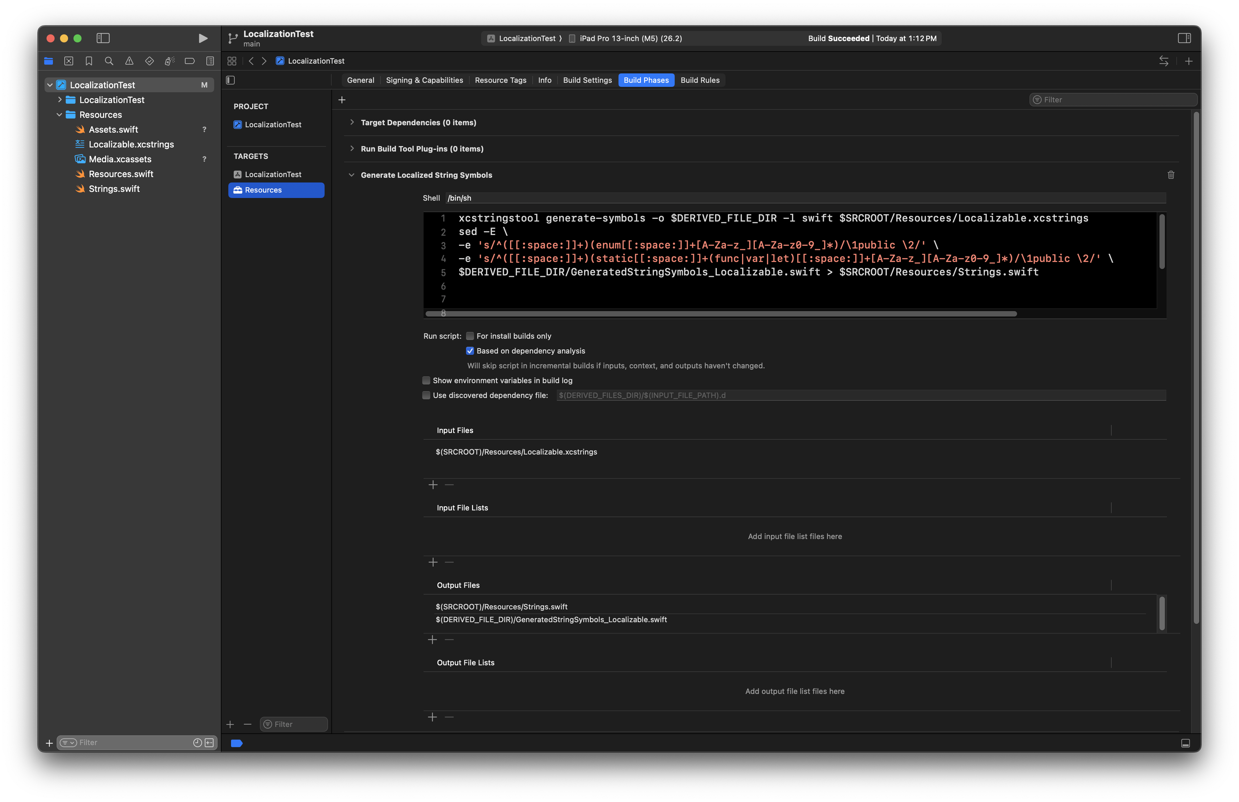Uncheck Based on dependency analysis

point(470,351)
